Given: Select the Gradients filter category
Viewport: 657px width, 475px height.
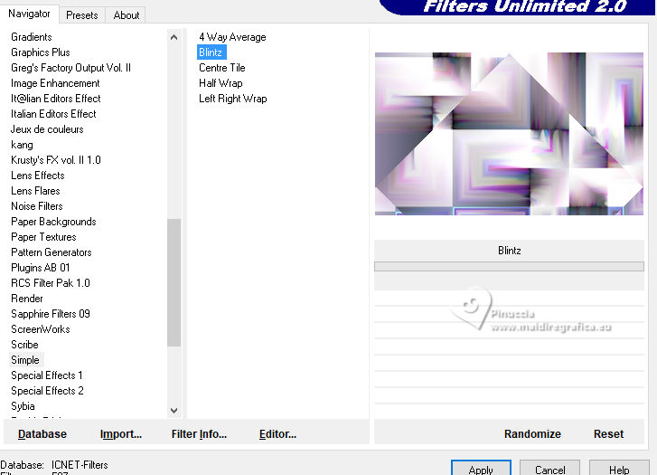Looking at the screenshot, I should [x=32, y=37].
